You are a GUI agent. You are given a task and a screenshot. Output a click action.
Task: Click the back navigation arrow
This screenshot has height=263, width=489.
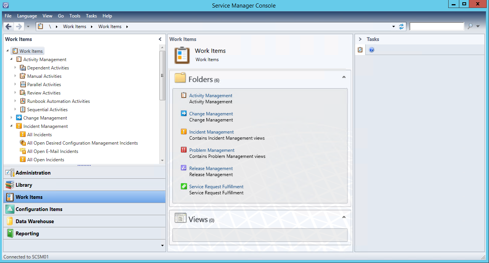(x=8, y=27)
